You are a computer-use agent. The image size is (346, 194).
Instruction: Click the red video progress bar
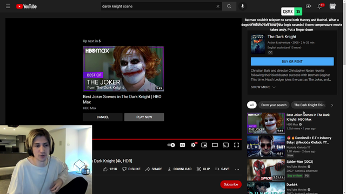coord(167,139)
